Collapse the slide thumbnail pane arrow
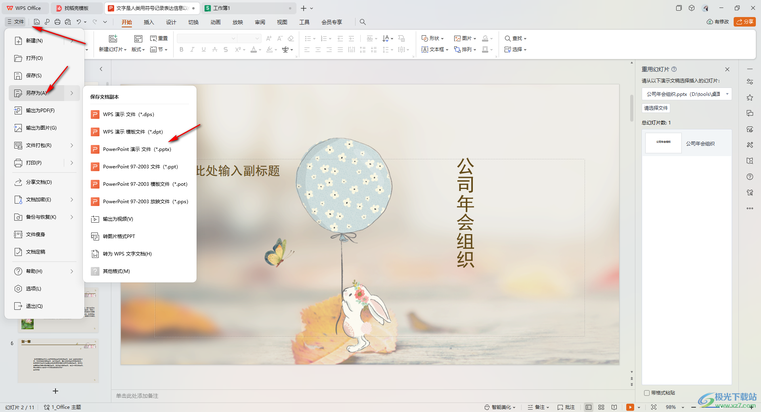 point(101,69)
